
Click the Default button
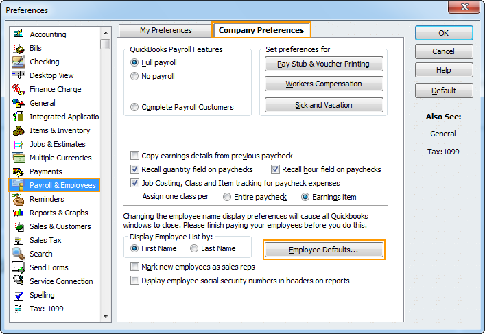coord(444,91)
